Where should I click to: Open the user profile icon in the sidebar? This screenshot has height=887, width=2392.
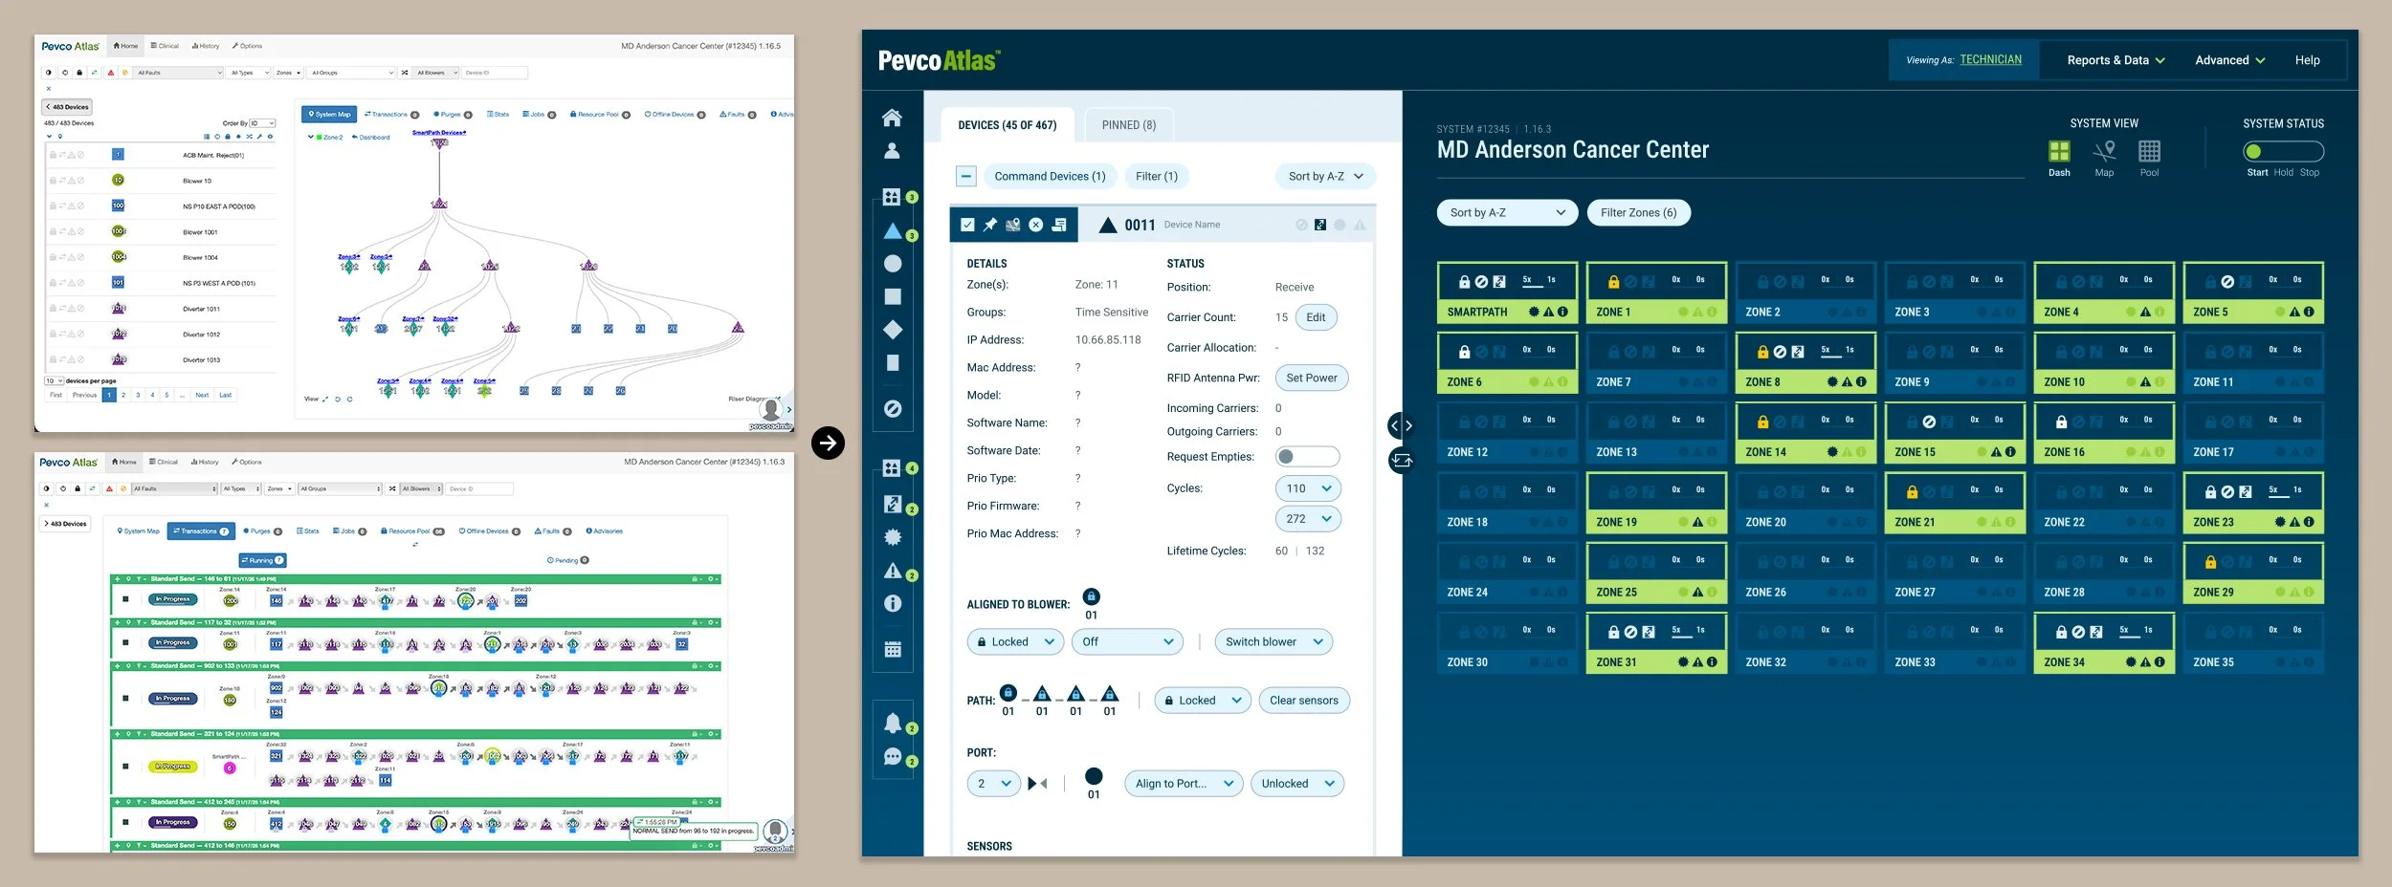click(x=892, y=148)
